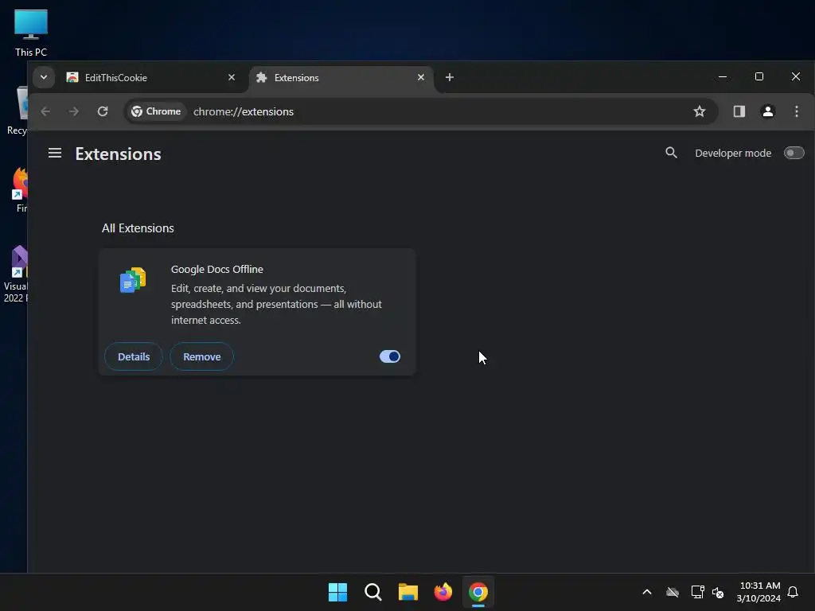Reload the extensions page
The image size is (815, 611).
pos(103,111)
